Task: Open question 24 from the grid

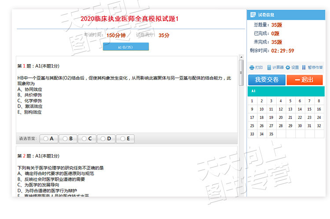Action: point(319,117)
